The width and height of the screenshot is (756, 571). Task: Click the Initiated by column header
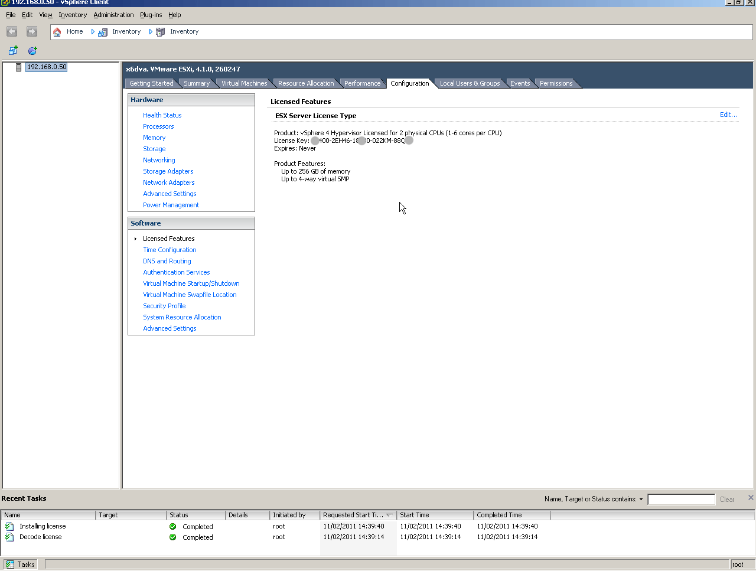coord(295,515)
